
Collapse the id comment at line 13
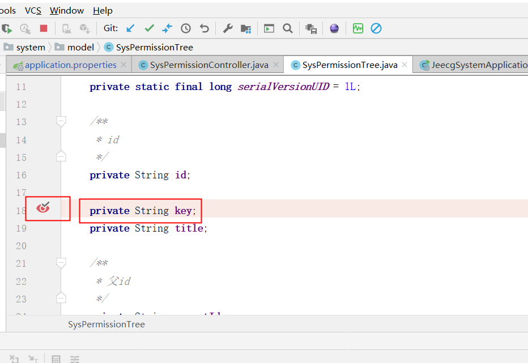click(61, 121)
